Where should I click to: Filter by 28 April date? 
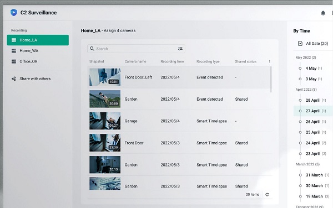pyautogui.click(x=316, y=100)
